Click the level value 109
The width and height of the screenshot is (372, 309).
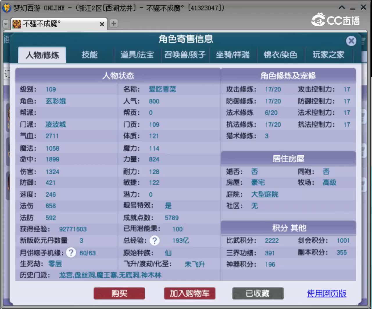[x=51, y=89]
